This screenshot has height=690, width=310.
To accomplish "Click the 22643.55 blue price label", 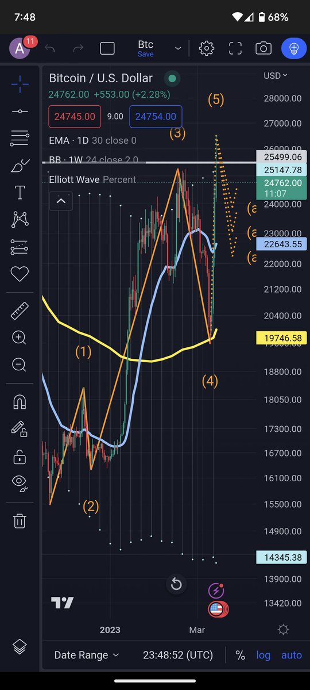I will pyautogui.click(x=282, y=244).
